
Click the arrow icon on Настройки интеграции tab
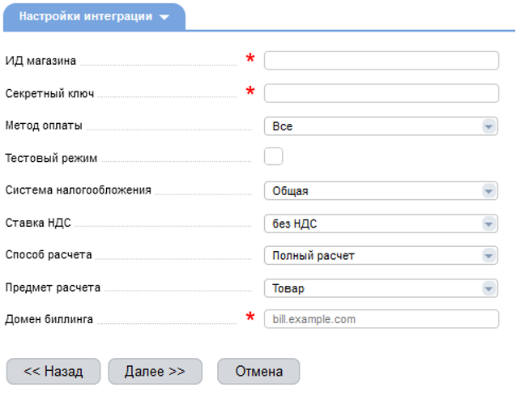(x=165, y=17)
